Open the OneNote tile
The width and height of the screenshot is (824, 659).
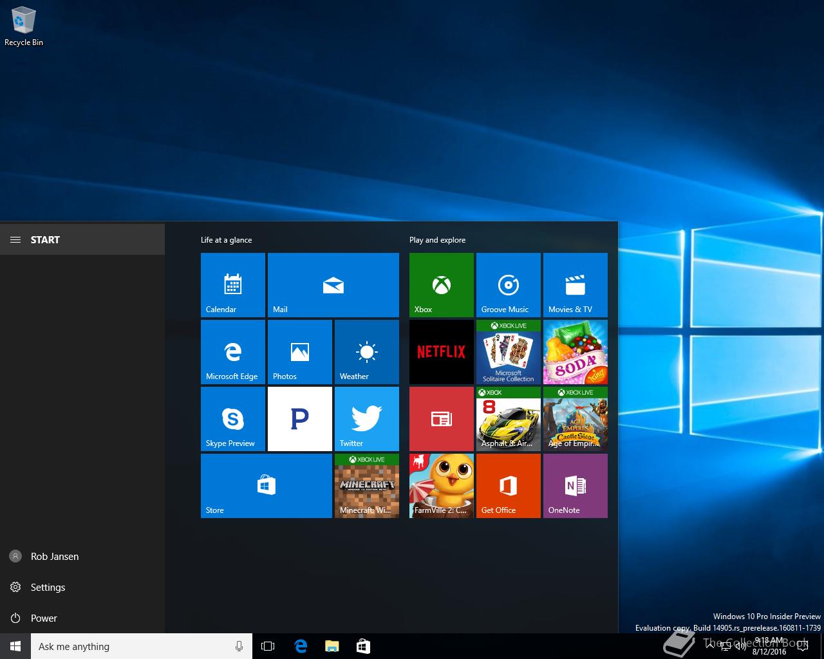pos(576,485)
